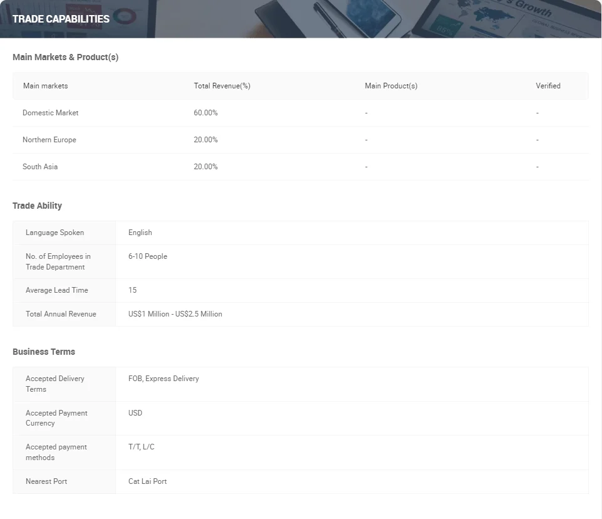Screen dimensions: 602x519
Task: Select the South Asia row label
Action: click(x=40, y=166)
